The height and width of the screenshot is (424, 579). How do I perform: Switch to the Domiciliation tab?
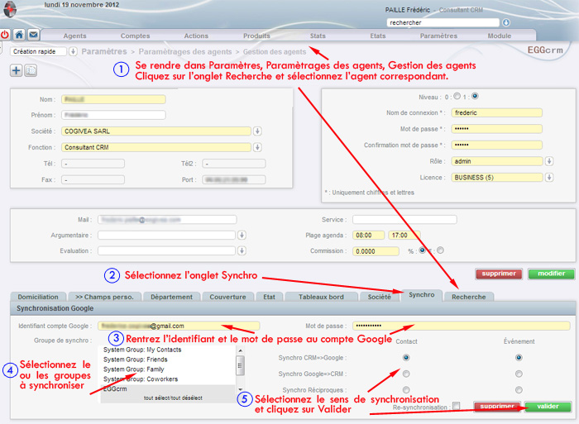click(38, 297)
